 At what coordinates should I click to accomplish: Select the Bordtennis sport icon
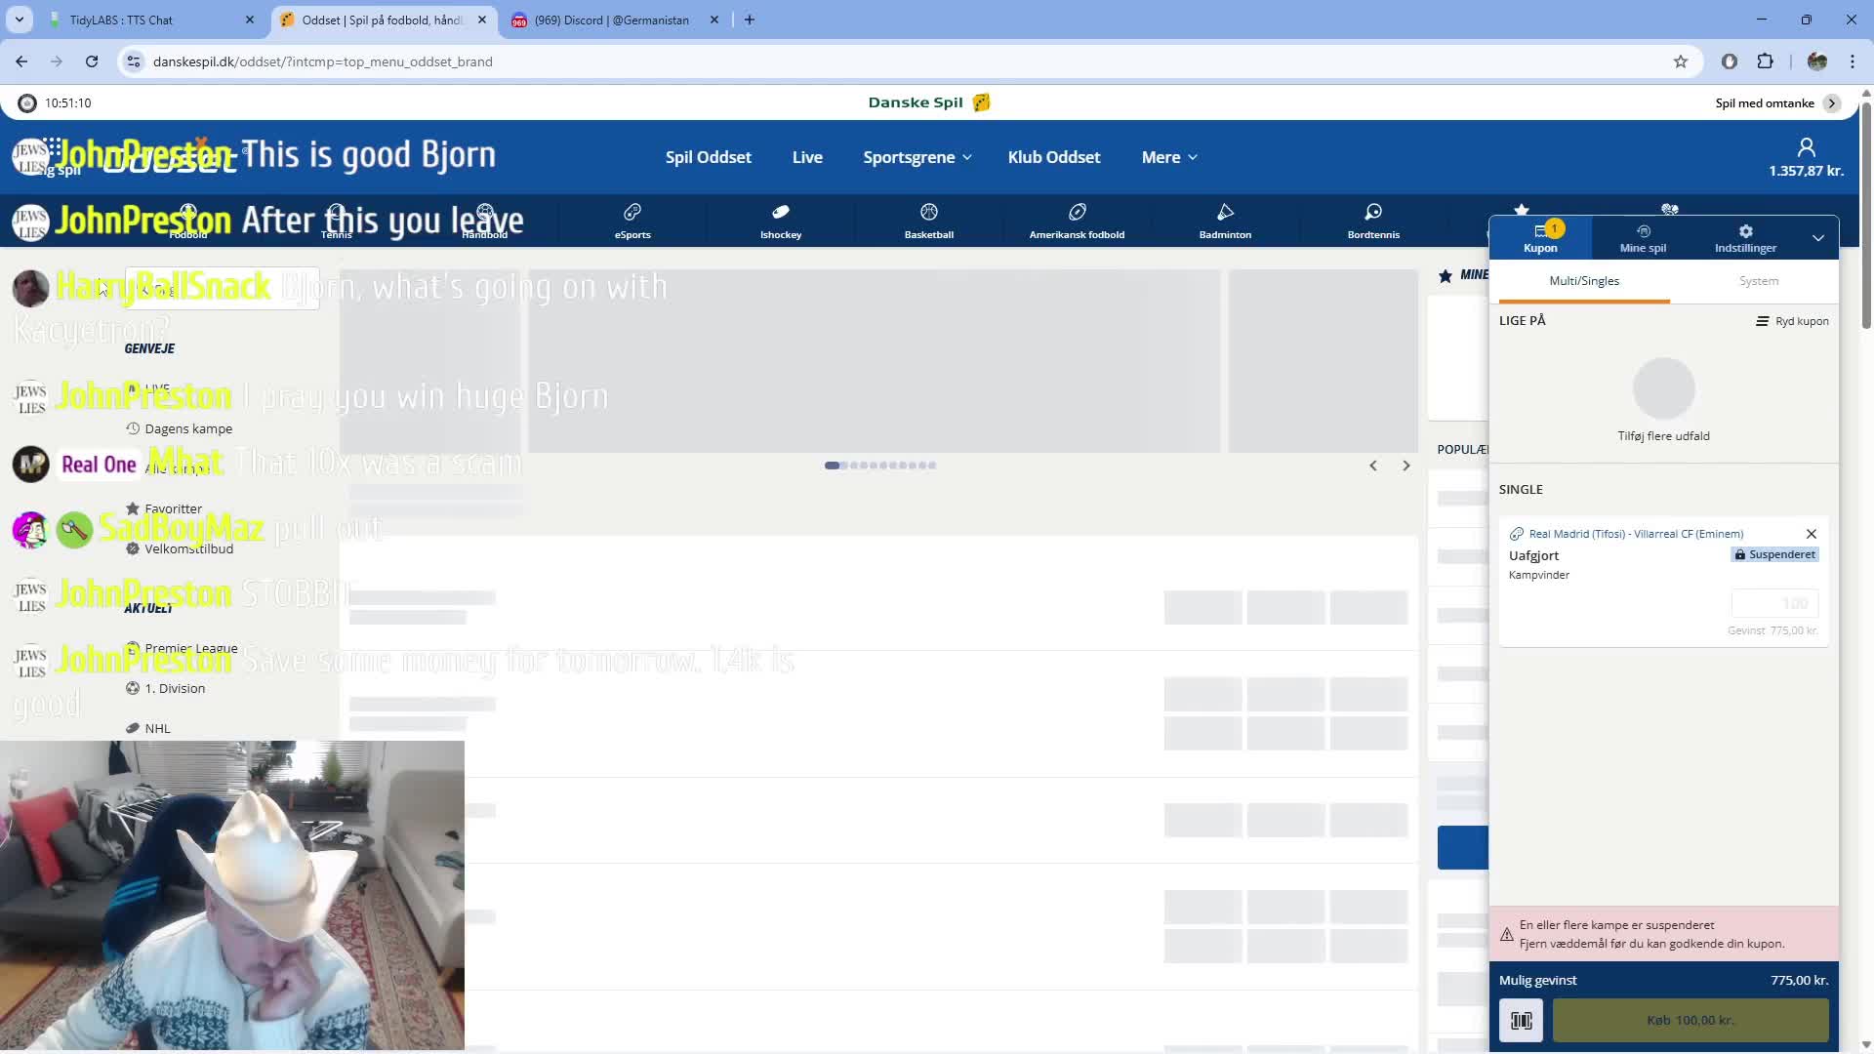tap(1373, 221)
